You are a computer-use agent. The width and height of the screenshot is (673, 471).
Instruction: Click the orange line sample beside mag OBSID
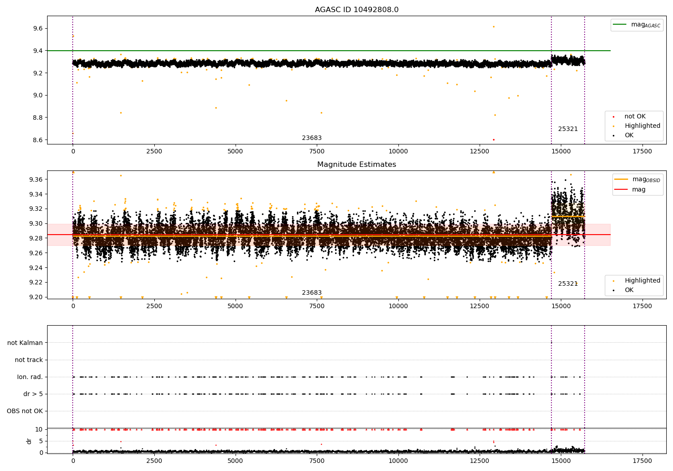coord(621,179)
